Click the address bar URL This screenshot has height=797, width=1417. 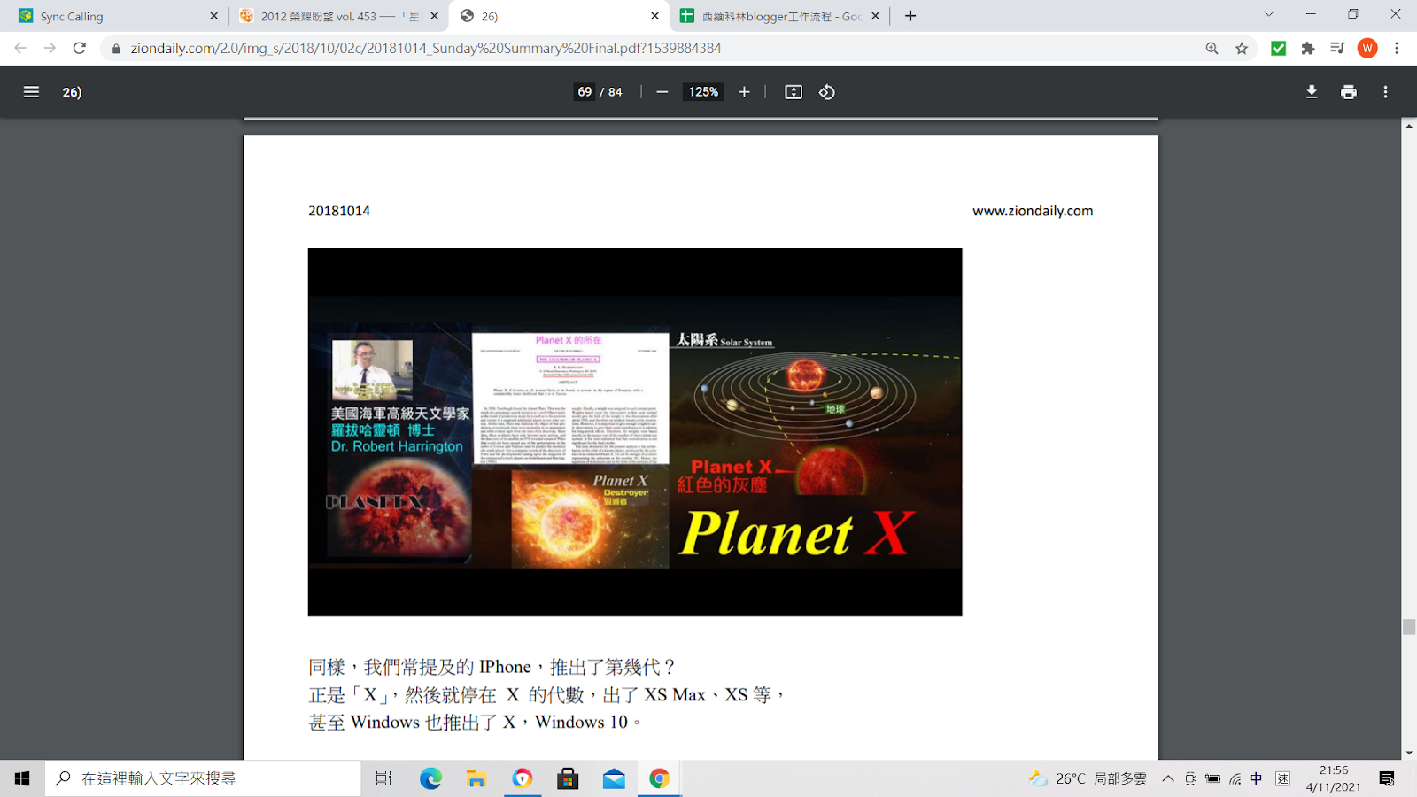click(426, 49)
